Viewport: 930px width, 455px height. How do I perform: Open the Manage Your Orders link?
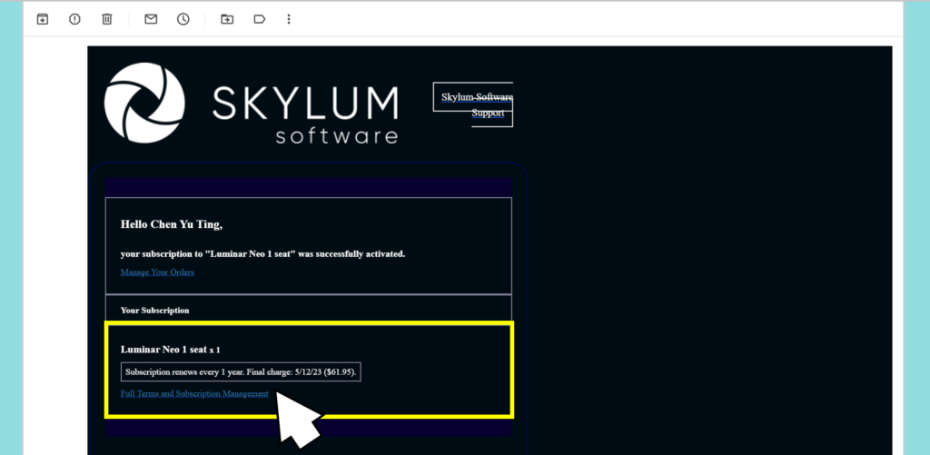tap(157, 272)
